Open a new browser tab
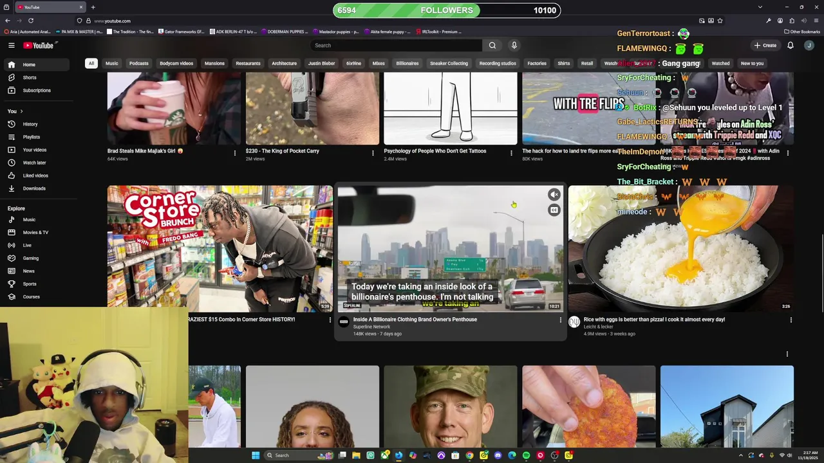824x463 pixels. (93, 7)
